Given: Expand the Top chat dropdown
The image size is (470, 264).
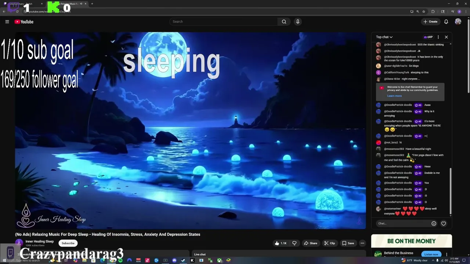Looking at the screenshot, I should 384,37.
